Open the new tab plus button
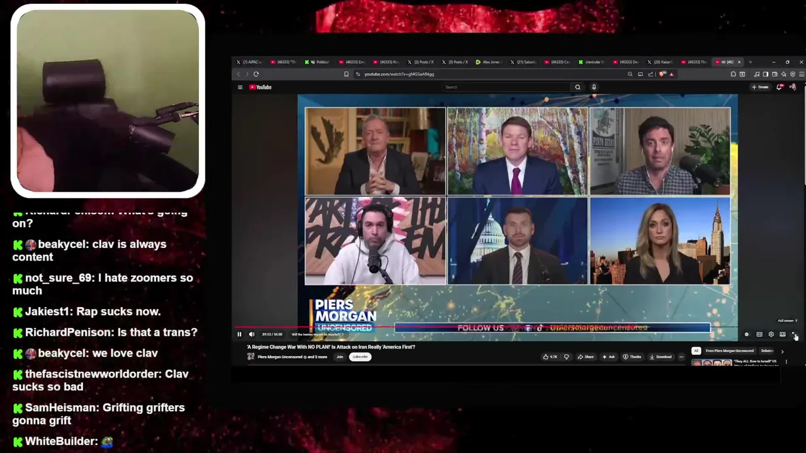The height and width of the screenshot is (453, 806). coord(750,62)
